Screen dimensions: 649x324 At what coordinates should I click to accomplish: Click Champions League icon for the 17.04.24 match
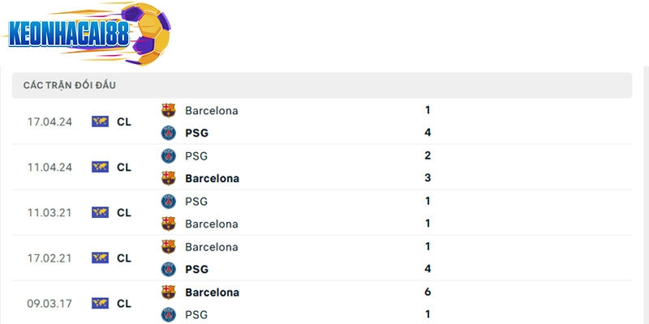point(101,122)
